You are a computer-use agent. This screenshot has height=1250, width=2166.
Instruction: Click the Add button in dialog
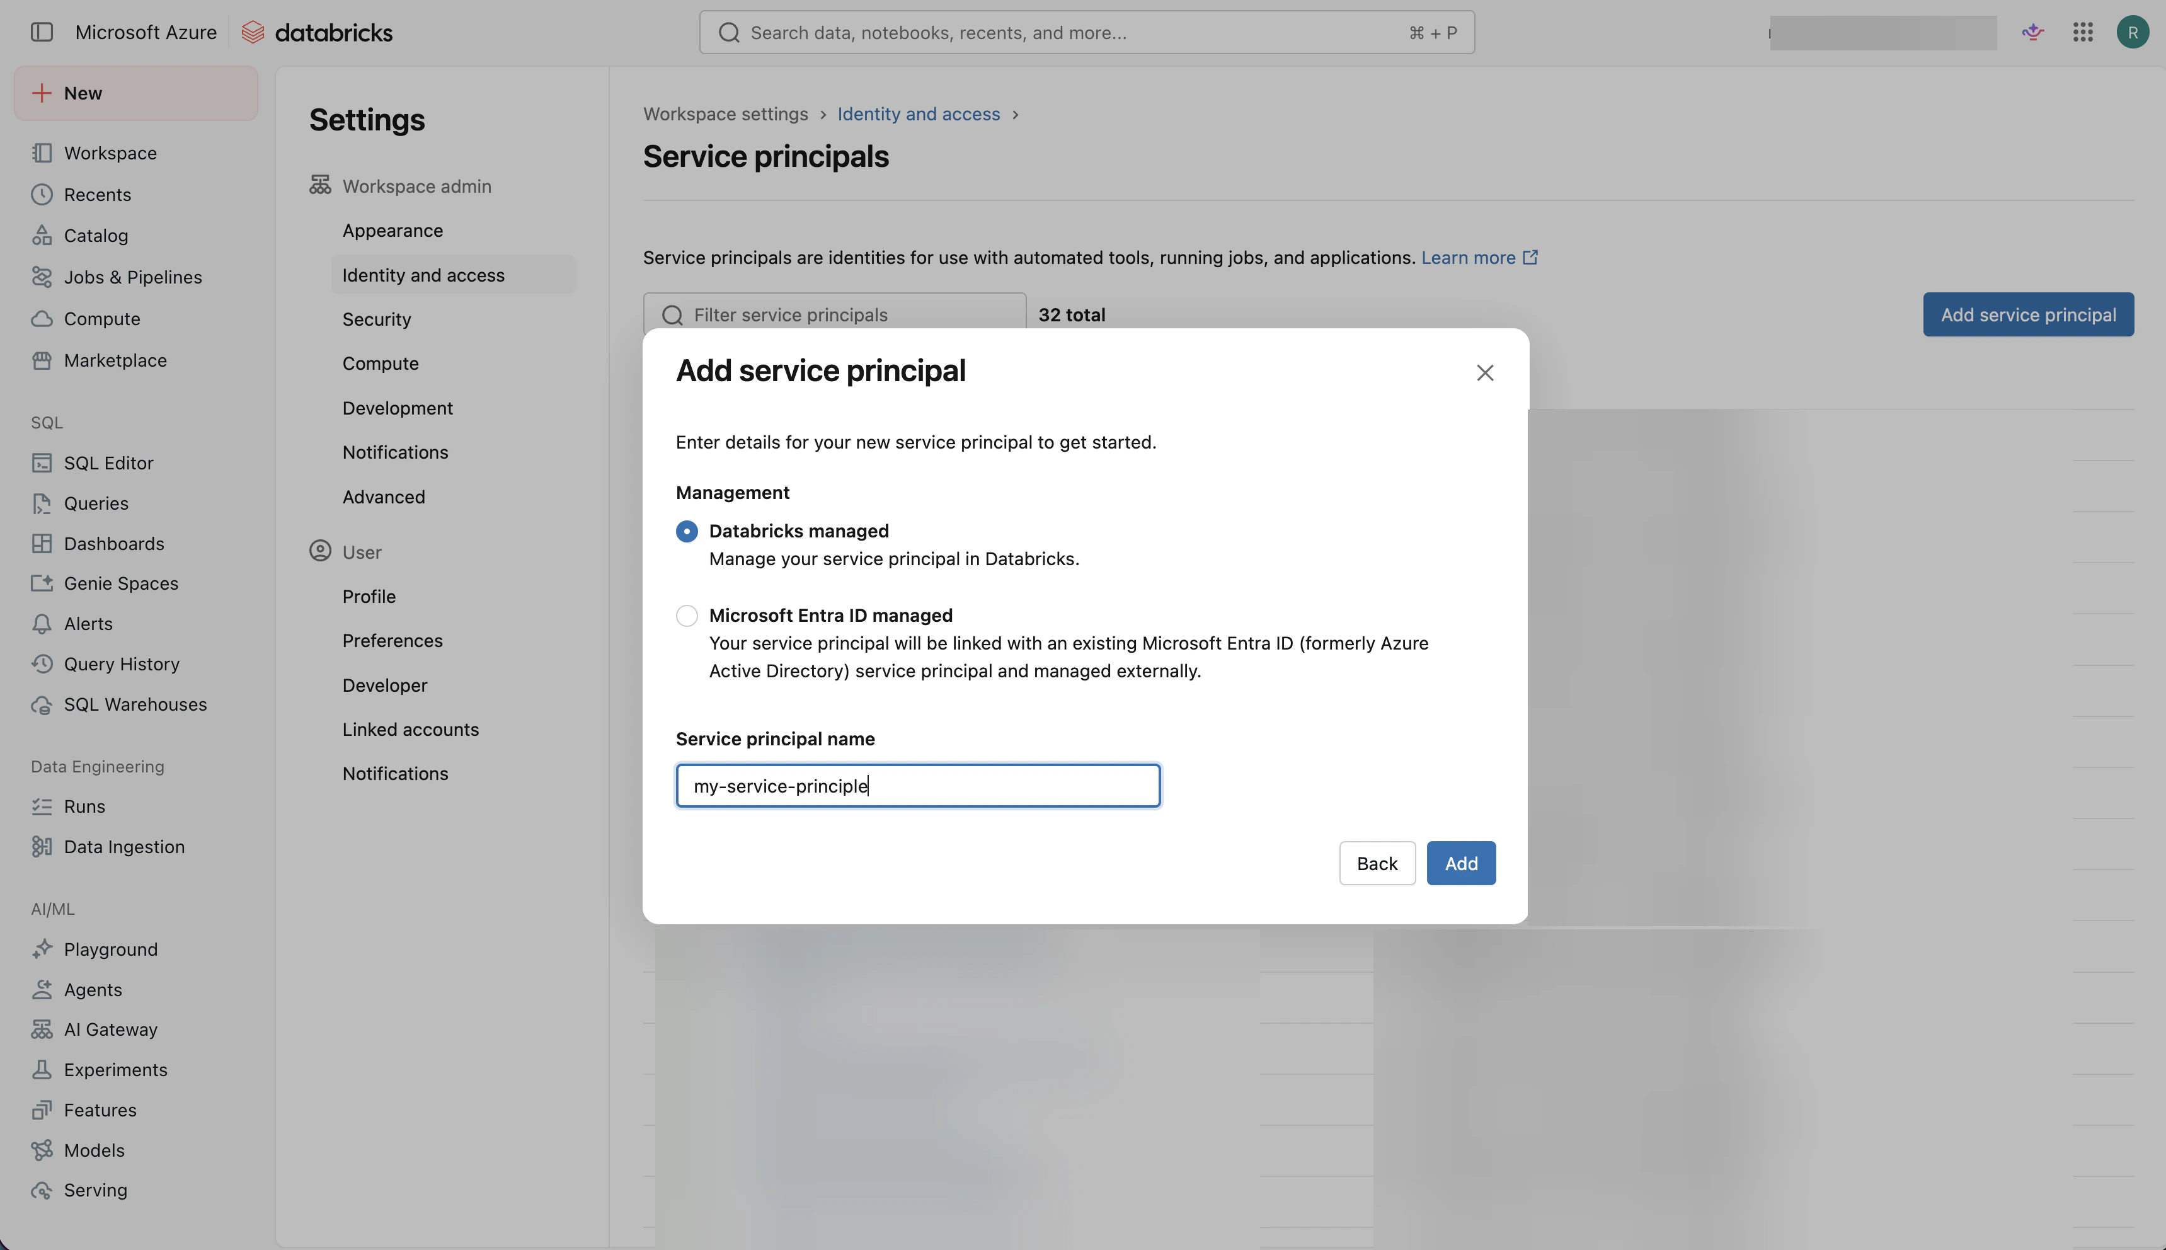tap(1460, 863)
